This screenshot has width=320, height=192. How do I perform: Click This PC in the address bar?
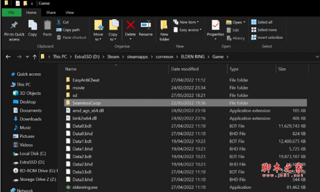[x=60, y=56]
